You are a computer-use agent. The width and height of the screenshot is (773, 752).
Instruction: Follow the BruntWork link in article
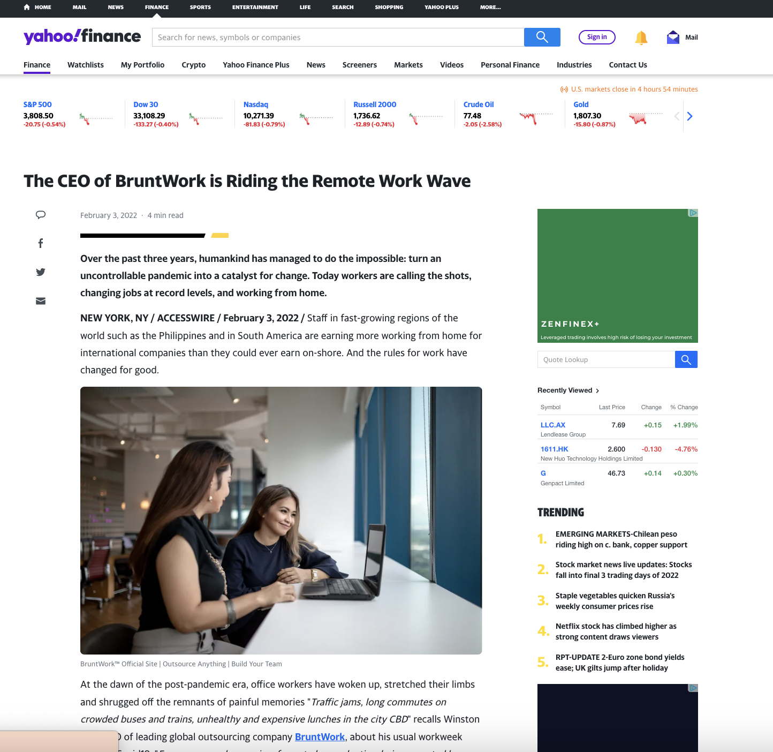320,737
